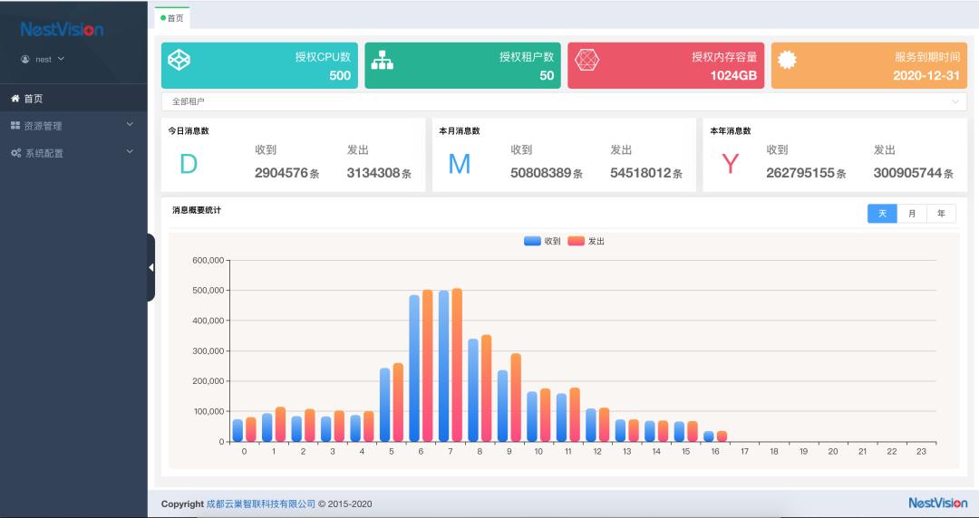Click the 2020-12-31 expiry date
Viewport: 979px width, 518px height.
pos(926,75)
